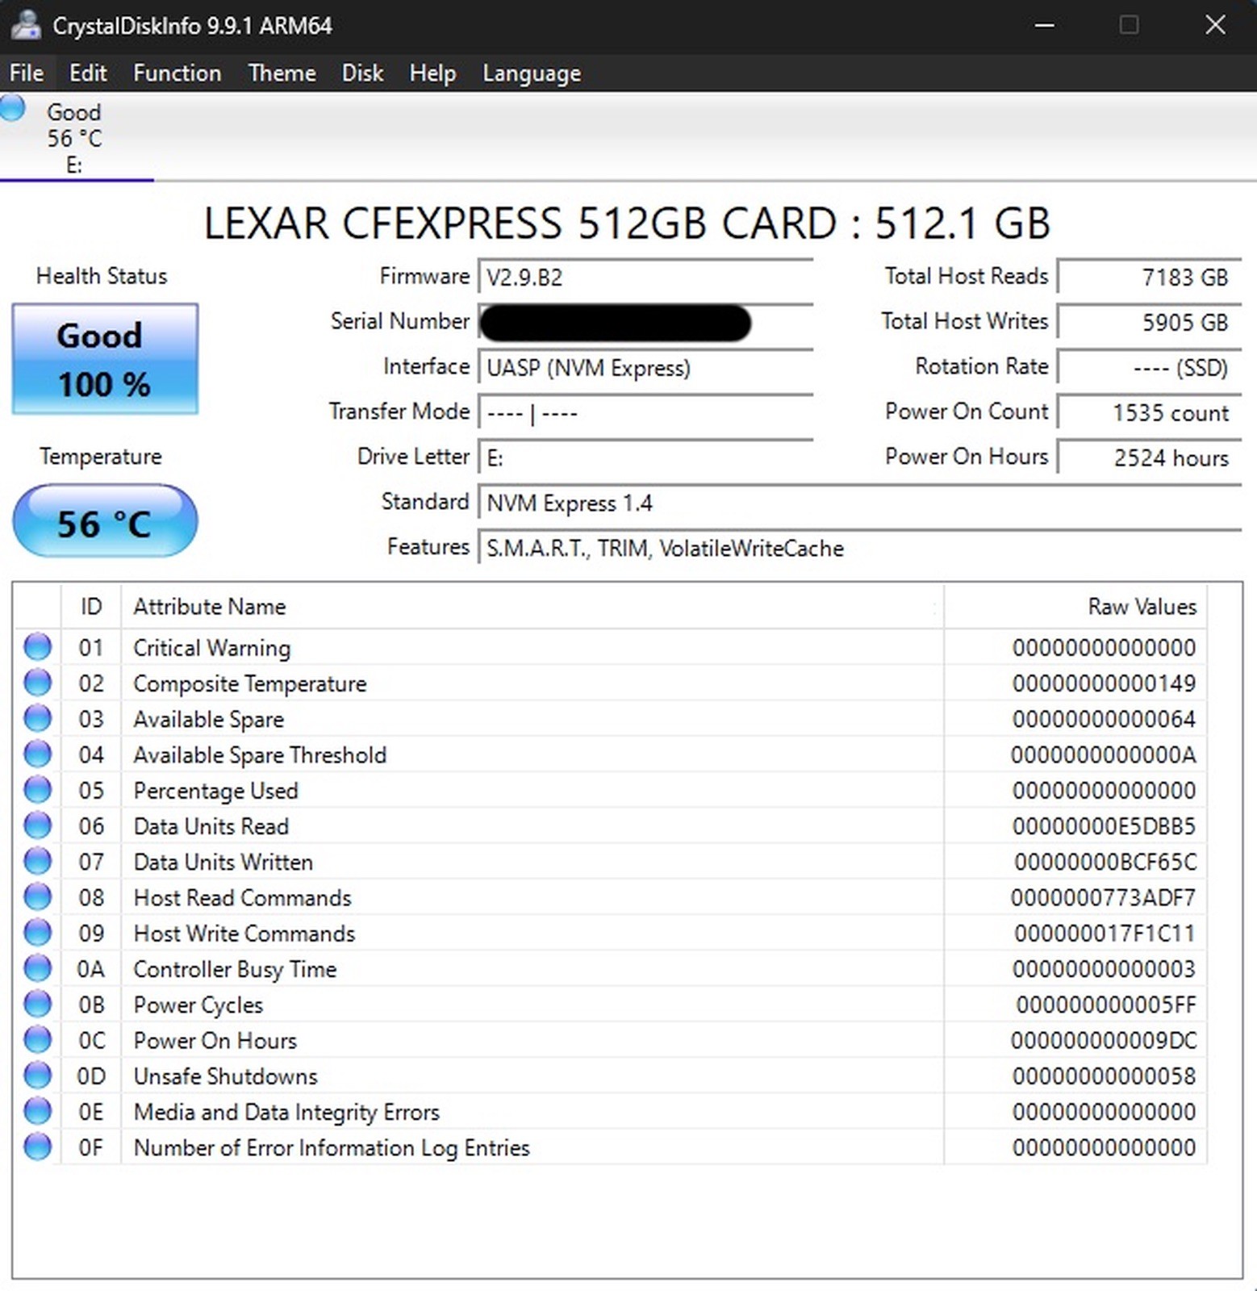Click the status orb for Controller Busy Time
This screenshot has width=1257, height=1291.
point(37,968)
